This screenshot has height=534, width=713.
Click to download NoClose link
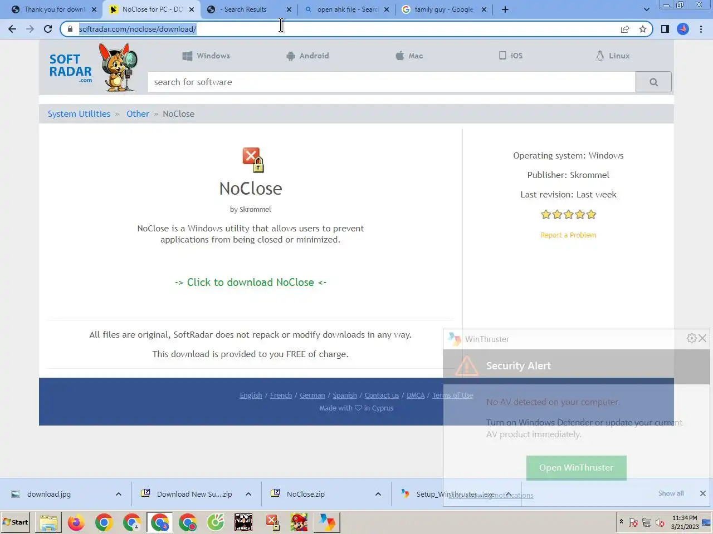[x=251, y=282]
